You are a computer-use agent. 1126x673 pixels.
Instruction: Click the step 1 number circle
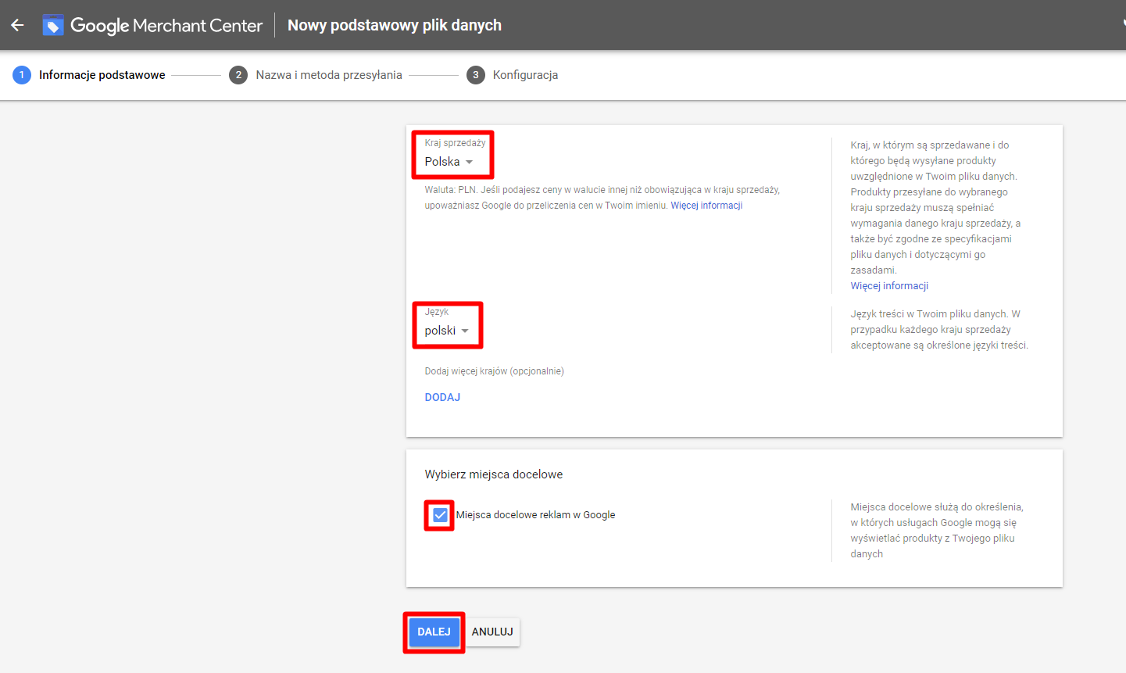pos(22,75)
